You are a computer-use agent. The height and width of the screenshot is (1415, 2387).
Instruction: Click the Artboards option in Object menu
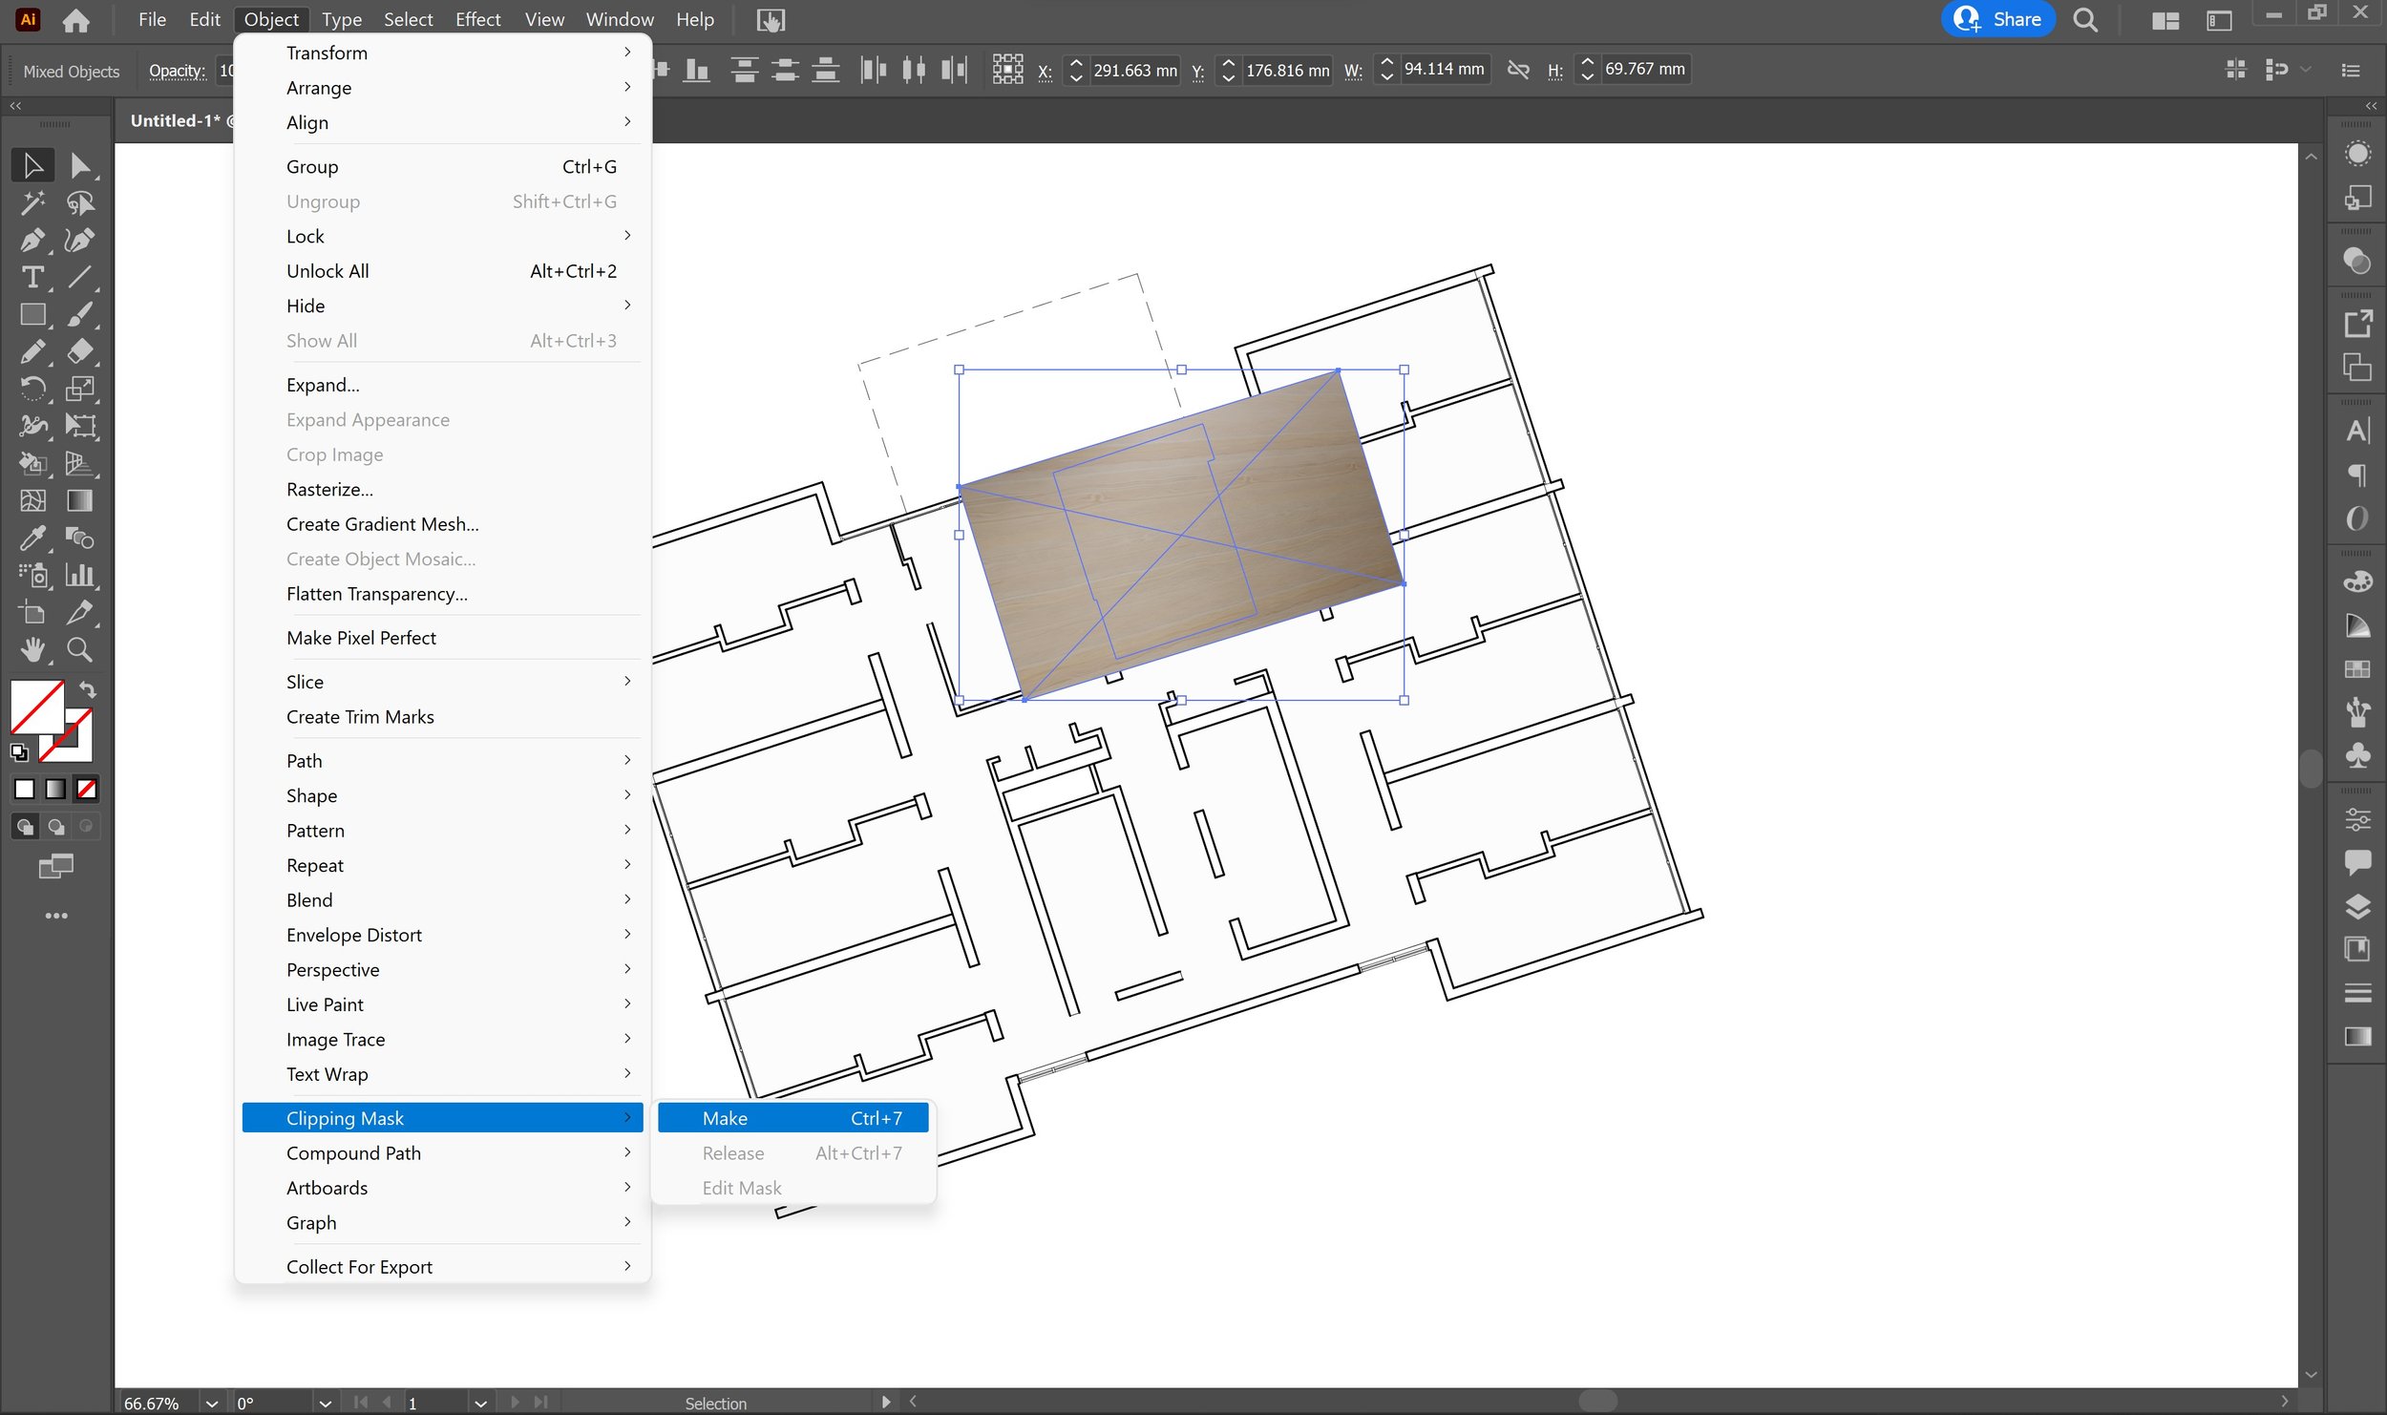click(x=327, y=1188)
